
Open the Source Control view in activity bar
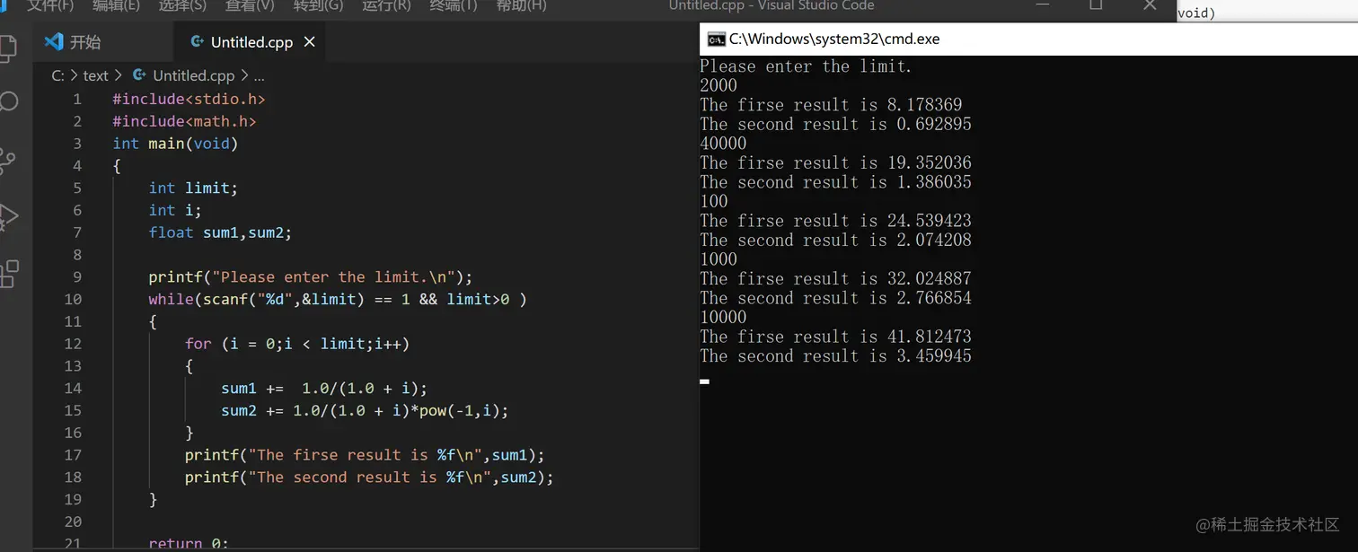7,161
